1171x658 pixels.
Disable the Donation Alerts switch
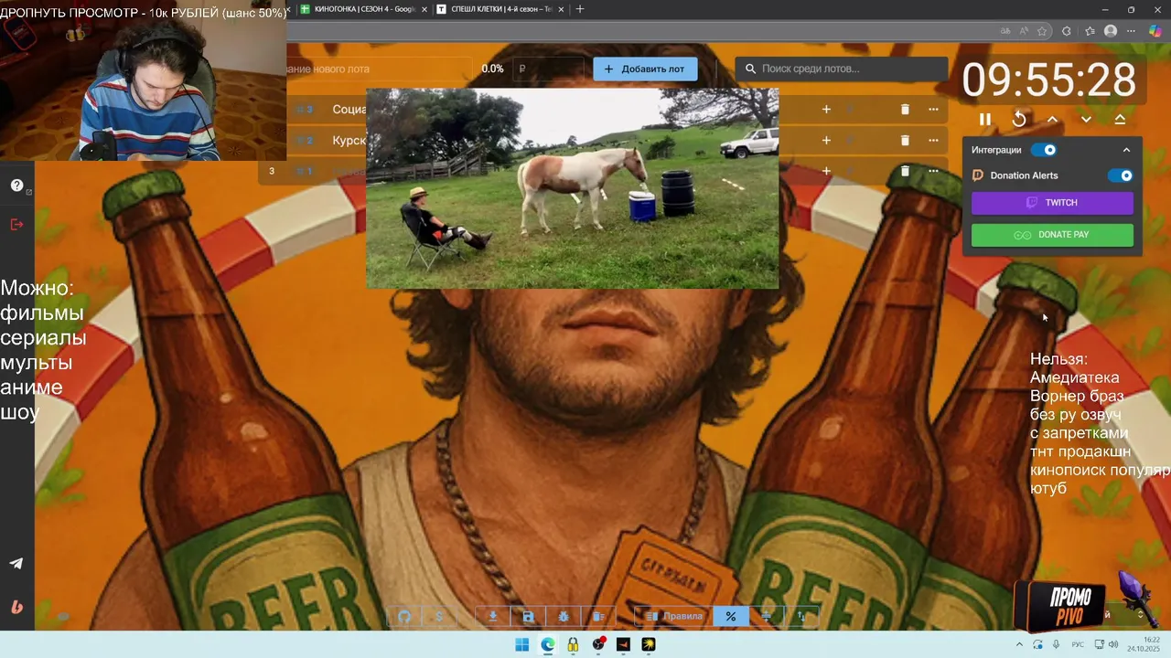click(x=1121, y=175)
